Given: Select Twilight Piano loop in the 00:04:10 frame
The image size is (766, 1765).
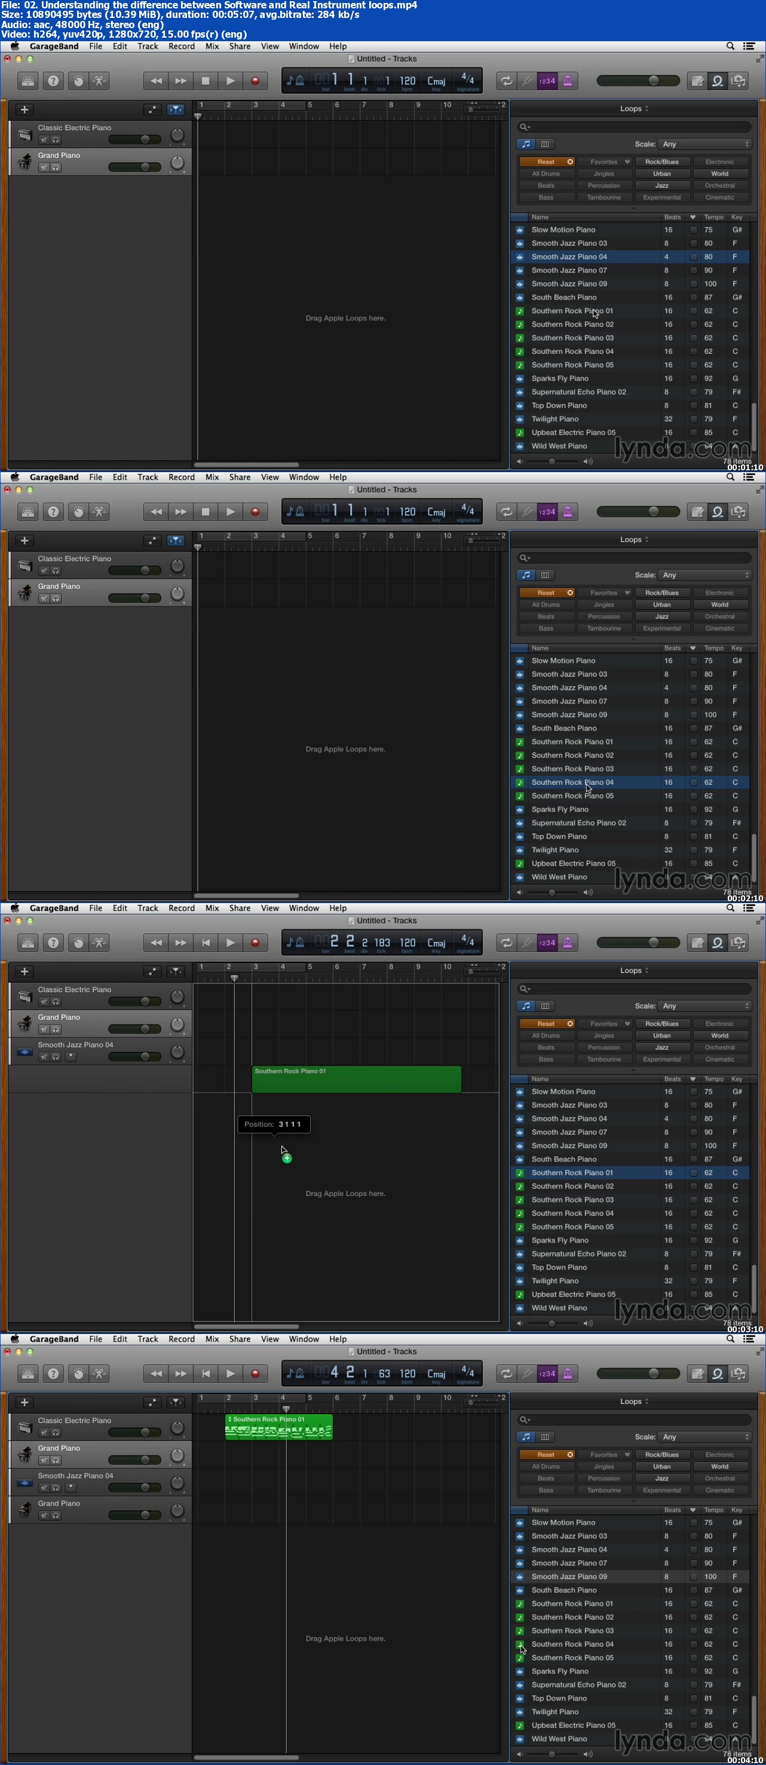Looking at the screenshot, I should 631,1712.
